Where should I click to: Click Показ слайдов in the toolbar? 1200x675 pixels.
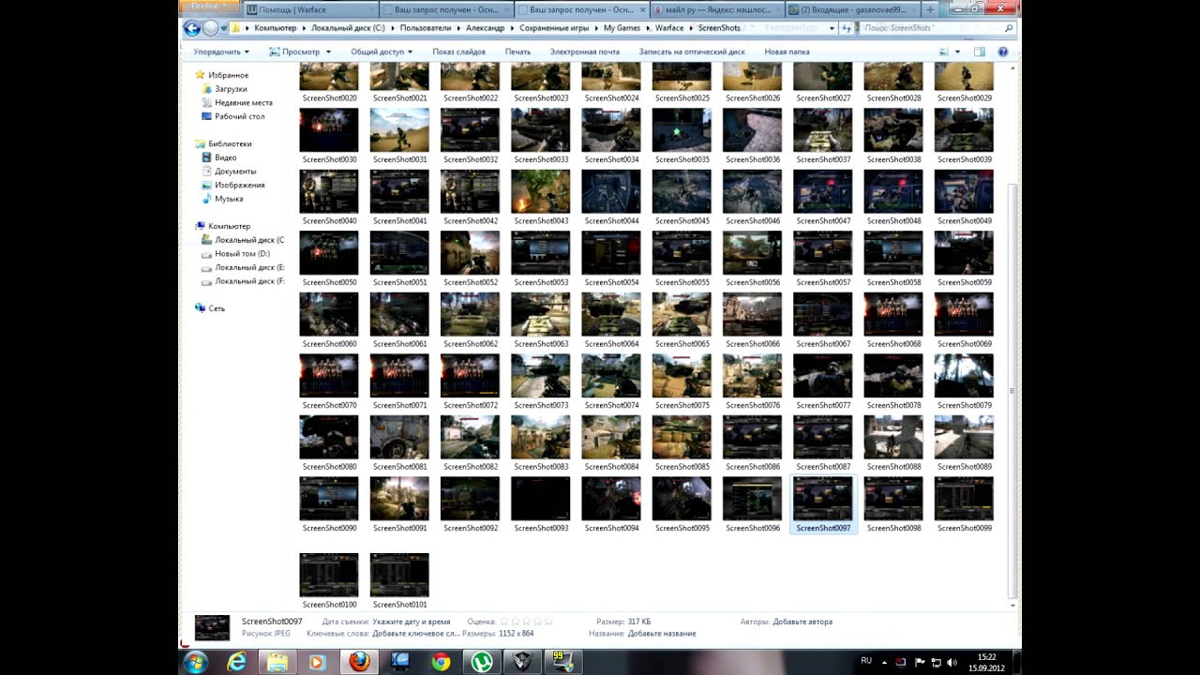point(458,52)
